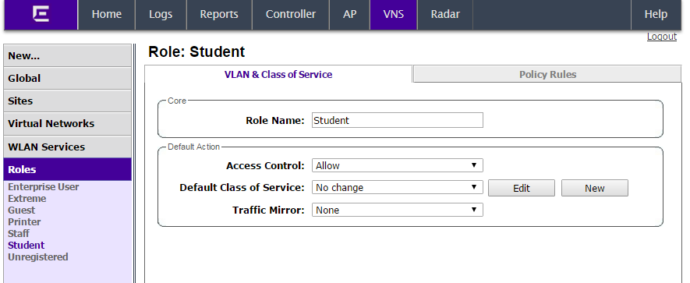690x283 pixels.
Task: Open the Help menu
Action: pyautogui.click(x=656, y=15)
